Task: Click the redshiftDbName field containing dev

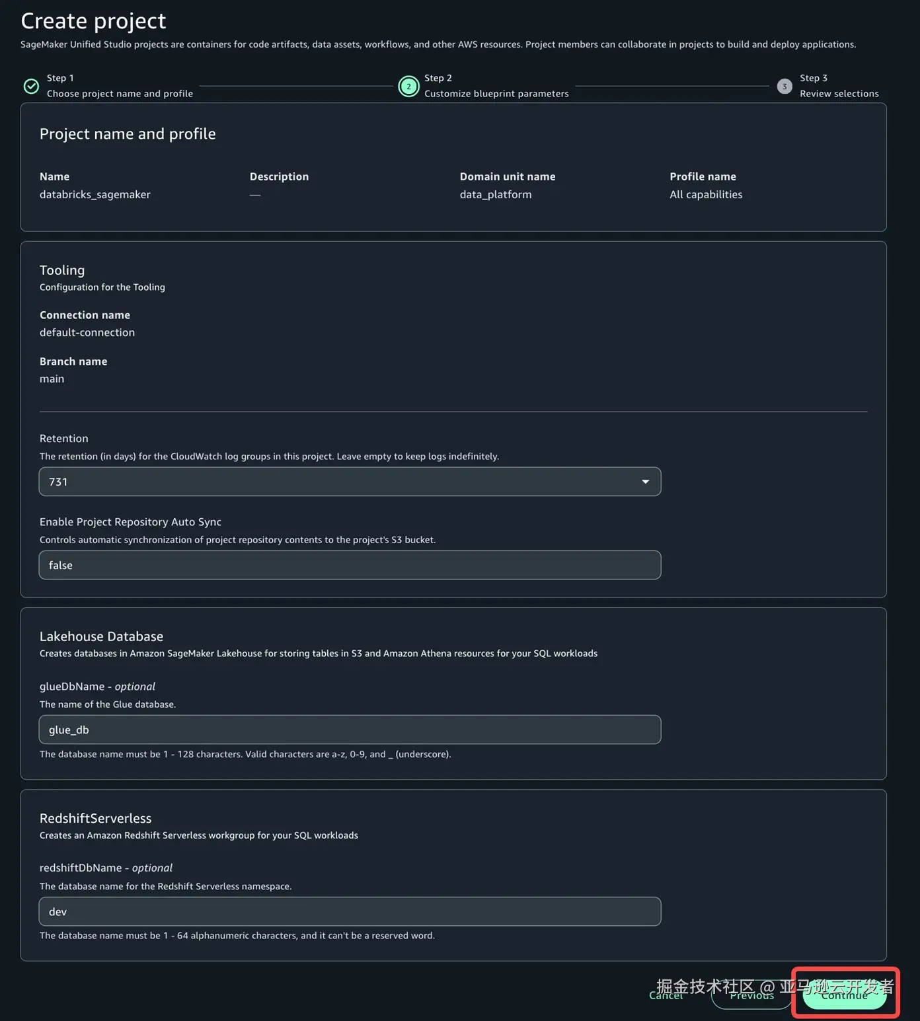Action: (x=349, y=911)
